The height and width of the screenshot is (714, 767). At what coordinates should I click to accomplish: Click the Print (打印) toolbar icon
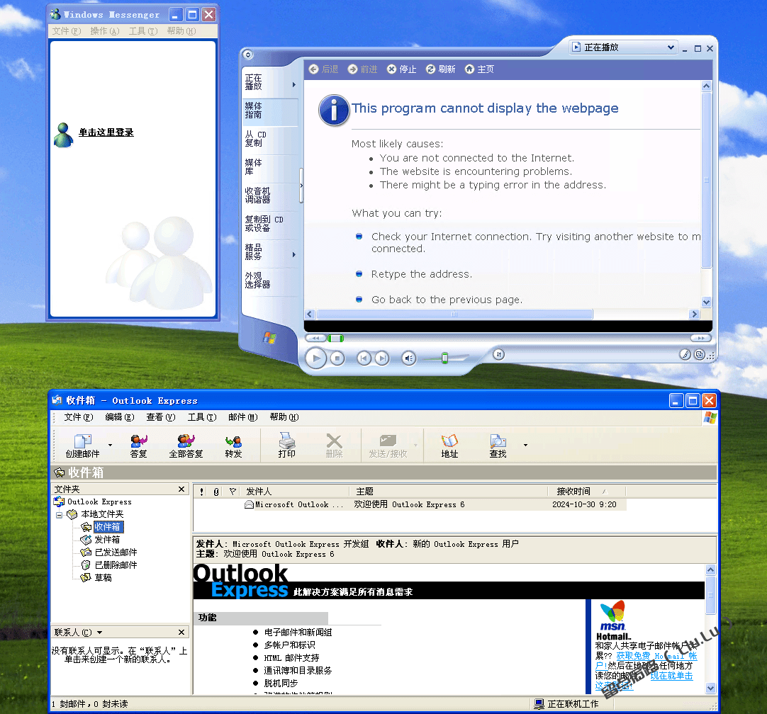pos(286,446)
